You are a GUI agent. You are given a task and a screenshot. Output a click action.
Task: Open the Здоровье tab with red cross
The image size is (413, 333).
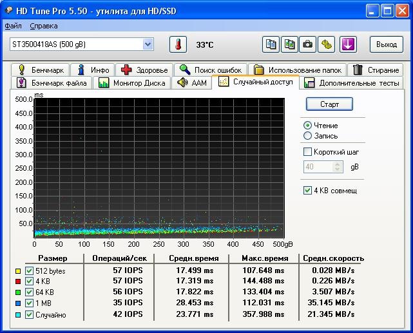pyautogui.click(x=144, y=70)
